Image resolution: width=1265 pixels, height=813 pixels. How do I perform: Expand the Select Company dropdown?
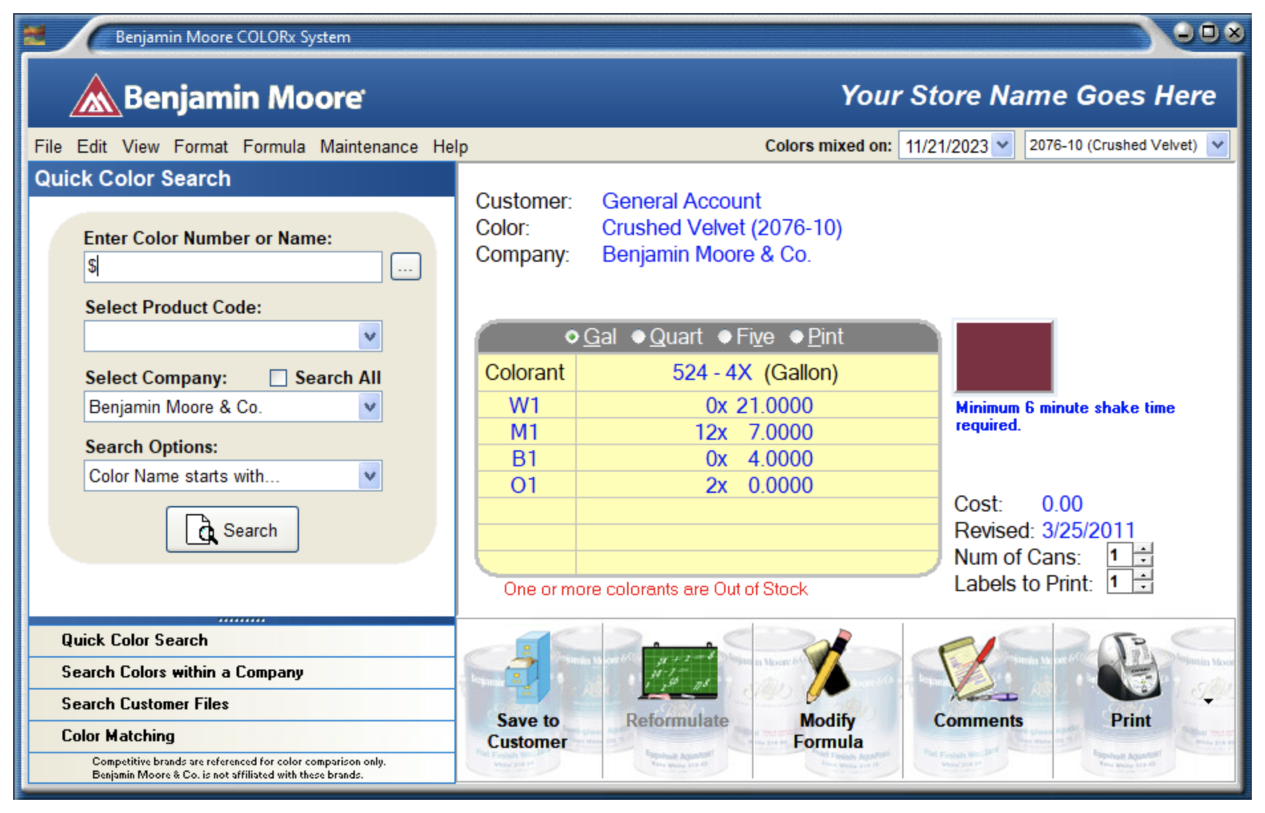370,406
